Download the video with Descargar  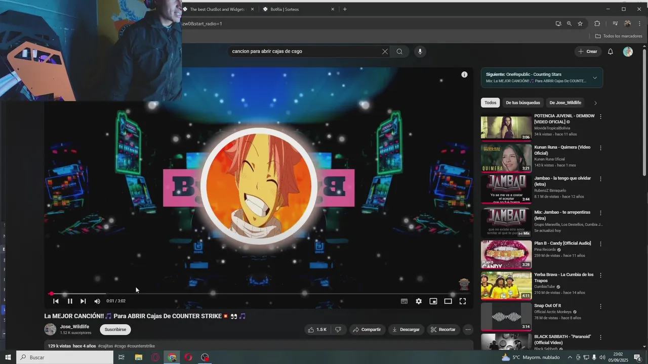(x=406, y=330)
